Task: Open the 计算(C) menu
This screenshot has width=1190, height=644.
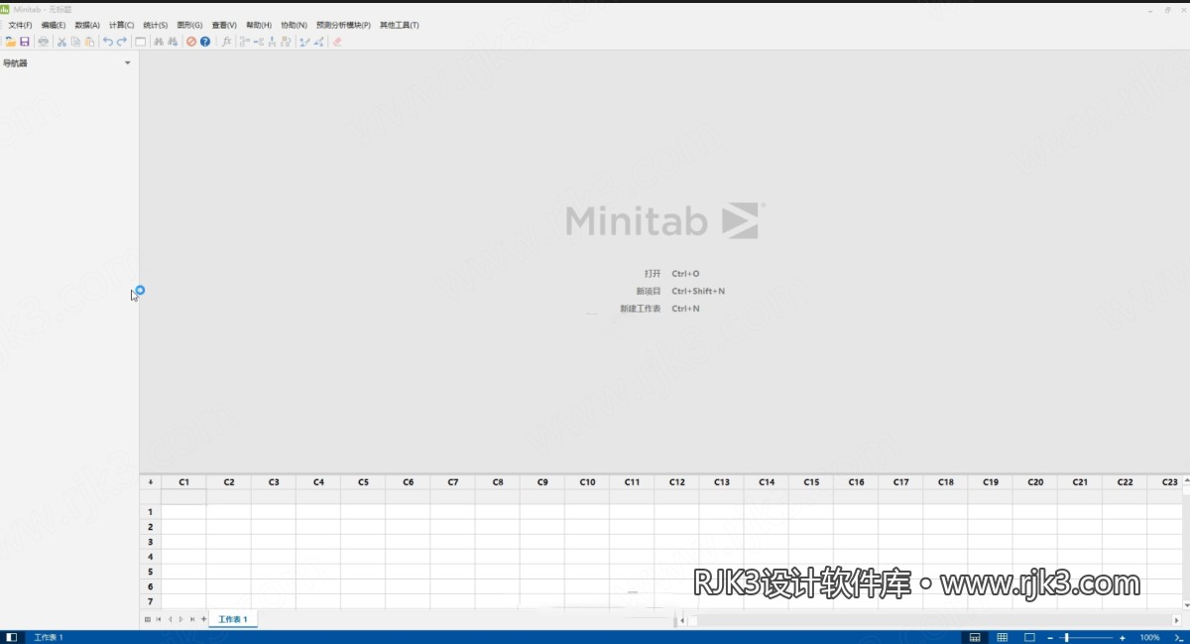Action: (x=121, y=25)
